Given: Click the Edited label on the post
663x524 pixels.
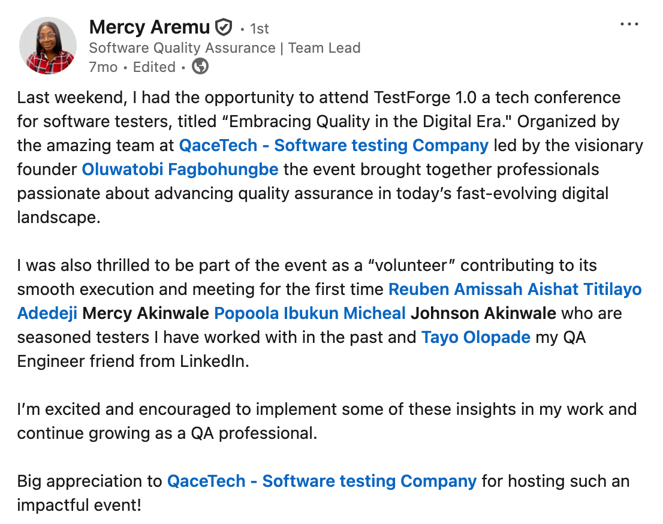Looking at the screenshot, I should (x=154, y=67).
